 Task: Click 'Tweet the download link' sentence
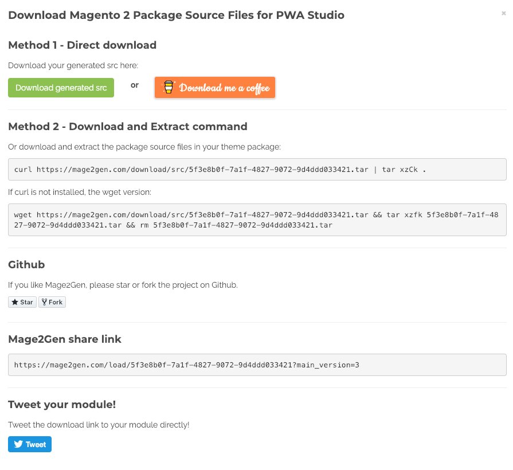pos(99,425)
